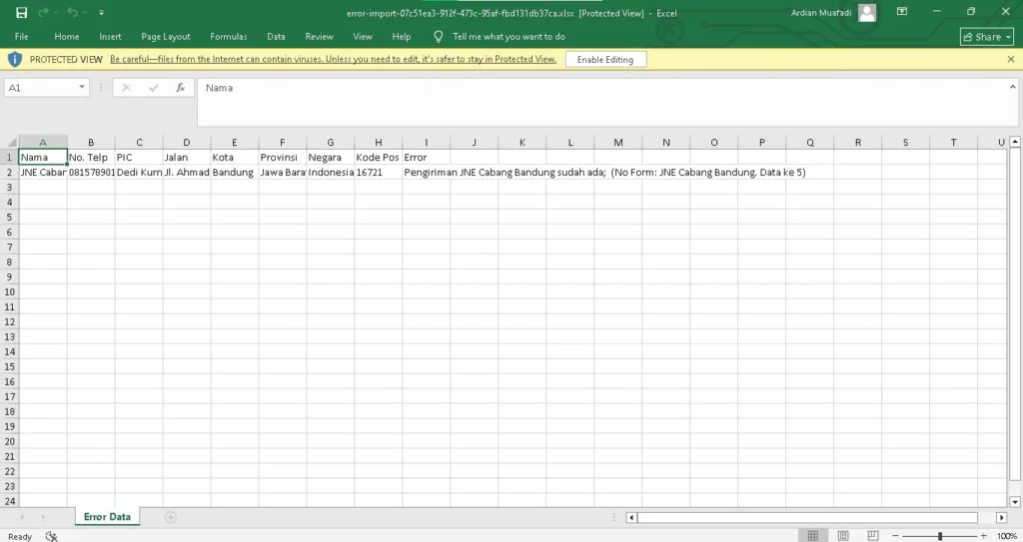Click the Select All corner triangle

click(10, 142)
